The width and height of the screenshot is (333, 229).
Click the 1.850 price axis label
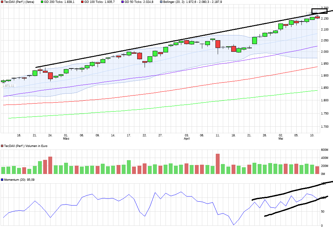click(325, 88)
